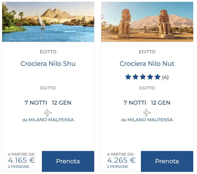Click airplane icon on Crociera Nilo Shu card
Image resolution: width=197 pixels, height=174 pixels.
48,113
